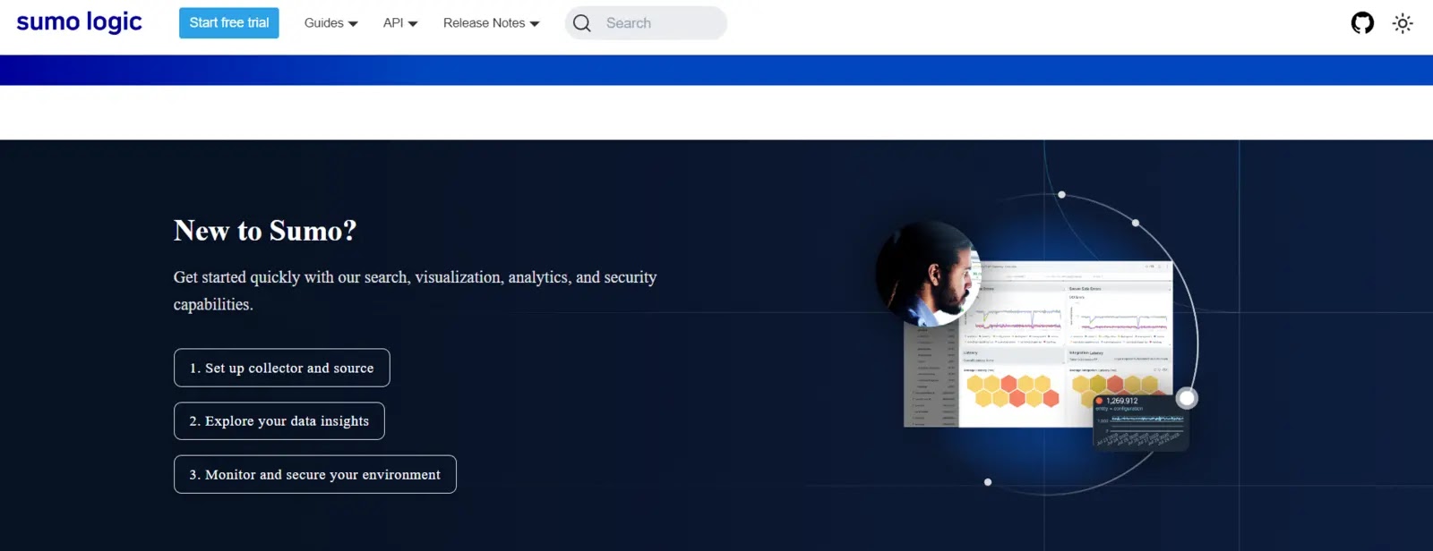Expand the API dropdown menu
The image size is (1433, 551).
[400, 23]
